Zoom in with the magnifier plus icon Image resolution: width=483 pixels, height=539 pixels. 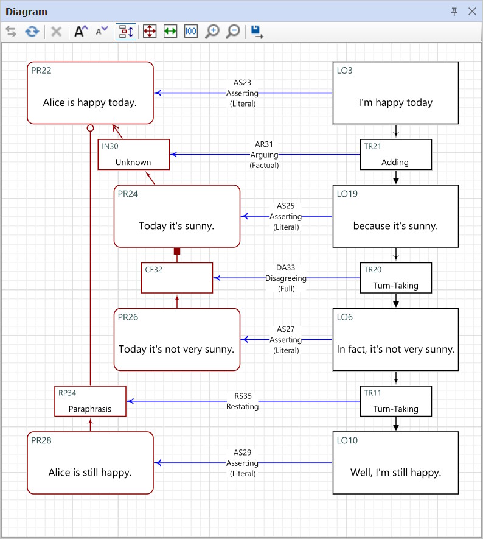click(212, 31)
